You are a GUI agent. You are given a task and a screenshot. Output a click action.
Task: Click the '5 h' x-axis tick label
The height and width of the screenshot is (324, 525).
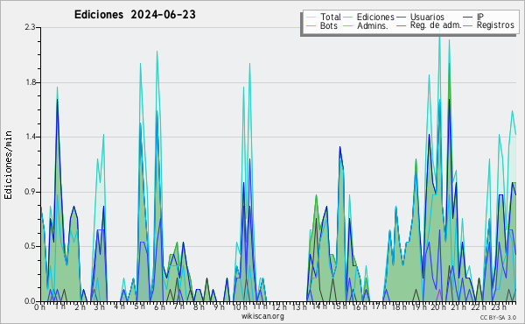(x=139, y=306)
